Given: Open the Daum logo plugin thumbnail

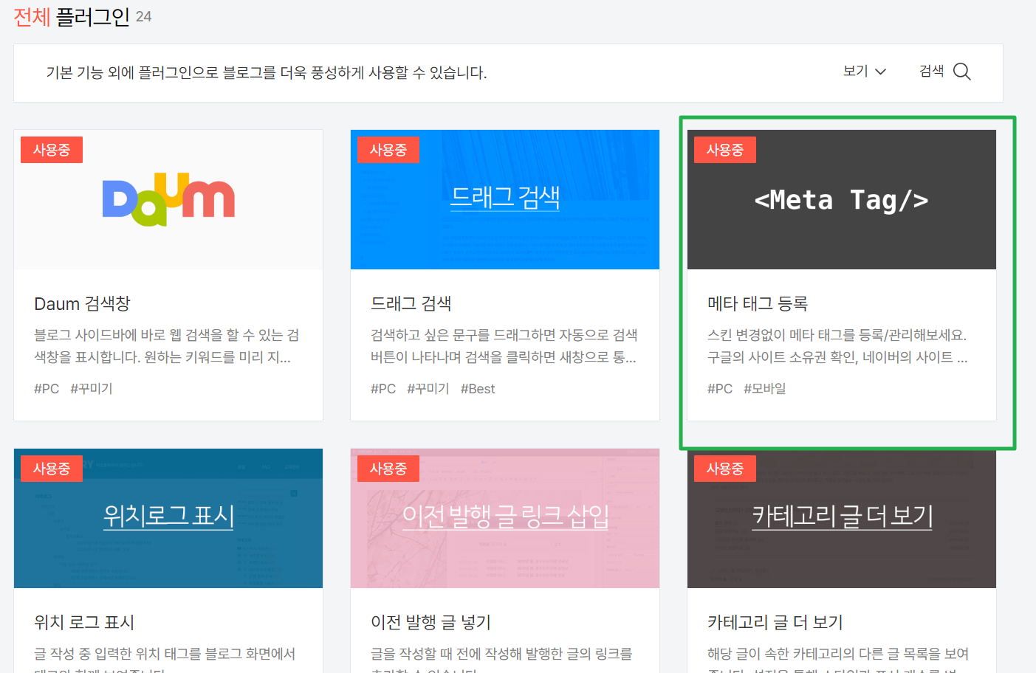Looking at the screenshot, I should coord(168,200).
